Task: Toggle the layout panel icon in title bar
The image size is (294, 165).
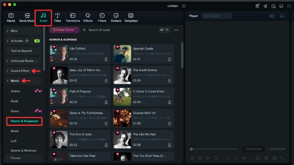Action: [x=281, y=6]
